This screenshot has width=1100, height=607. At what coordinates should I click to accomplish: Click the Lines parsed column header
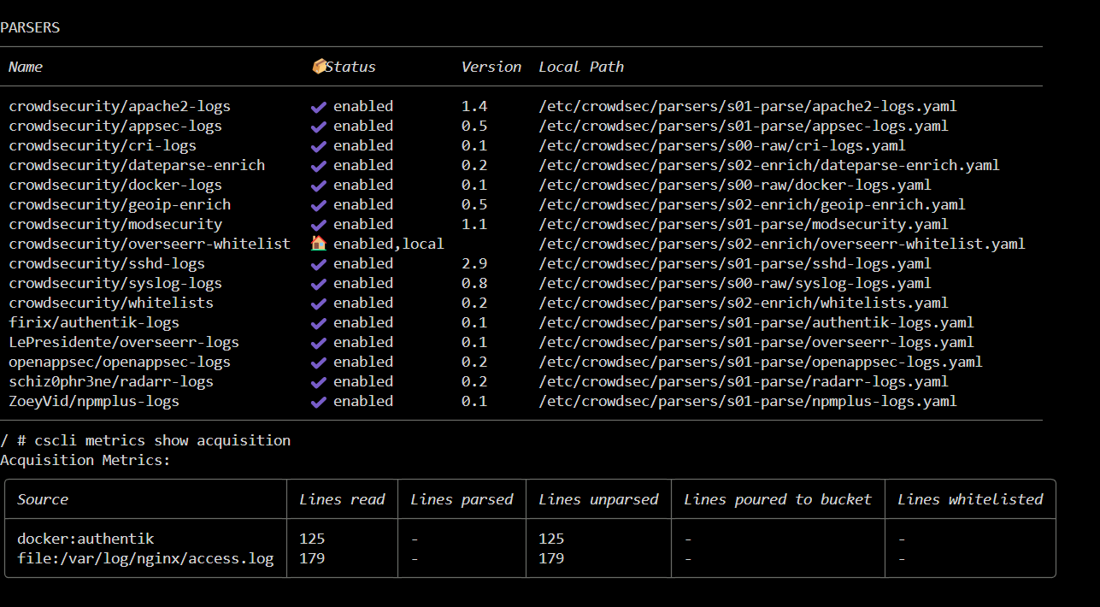[x=462, y=499]
